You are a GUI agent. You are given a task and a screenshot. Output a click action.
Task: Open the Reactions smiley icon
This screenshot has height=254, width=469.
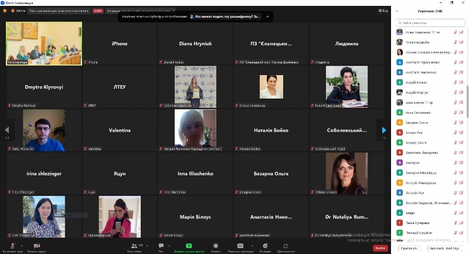265,246
